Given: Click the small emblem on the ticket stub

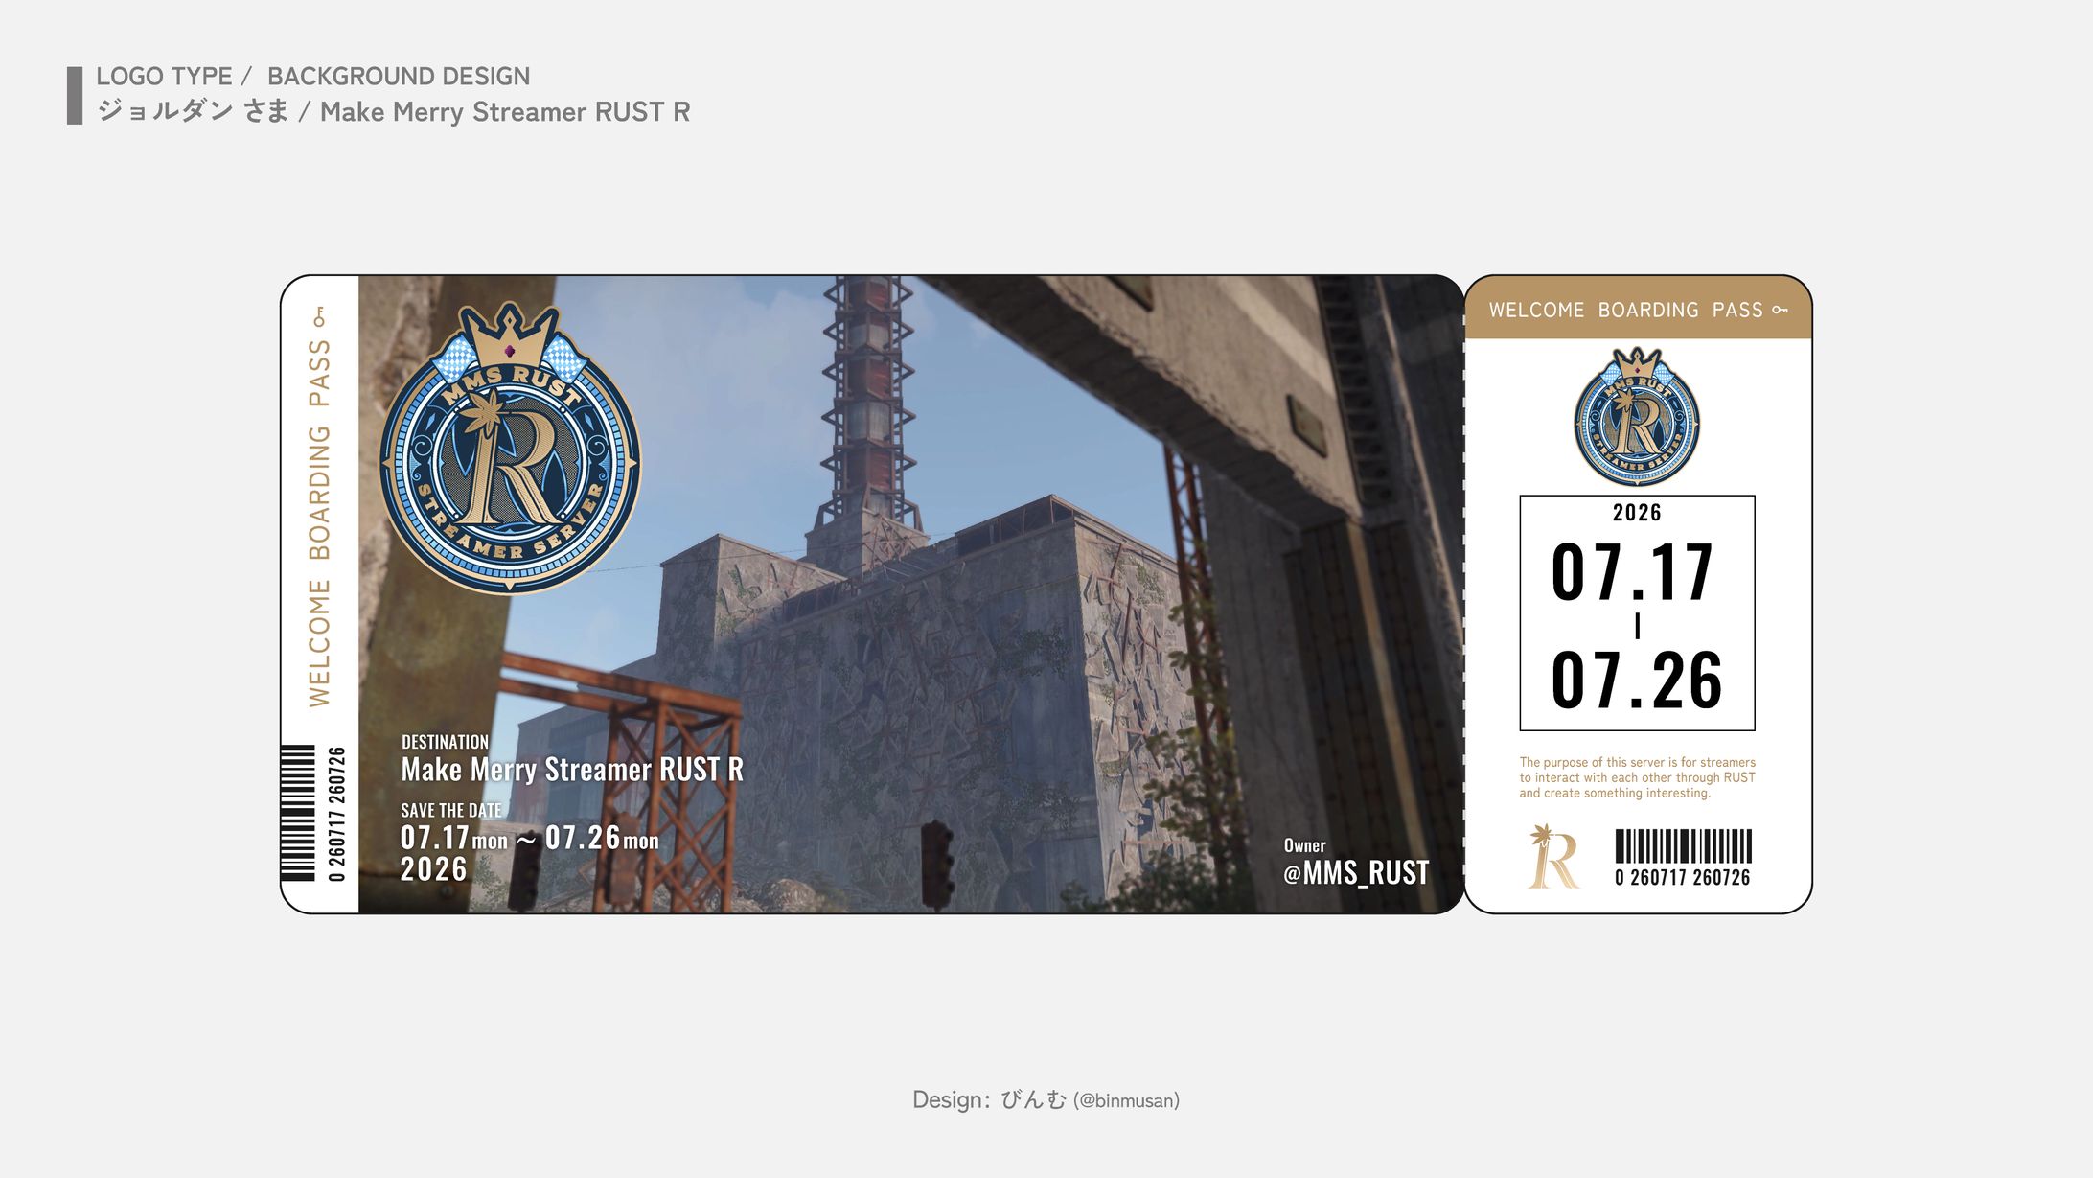Looking at the screenshot, I should (x=1637, y=417).
